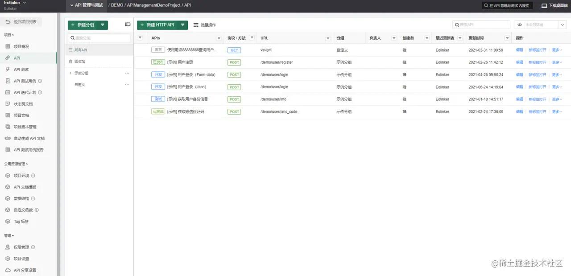
Task: Open API 文档模板 cube icon
Action: [8, 187]
